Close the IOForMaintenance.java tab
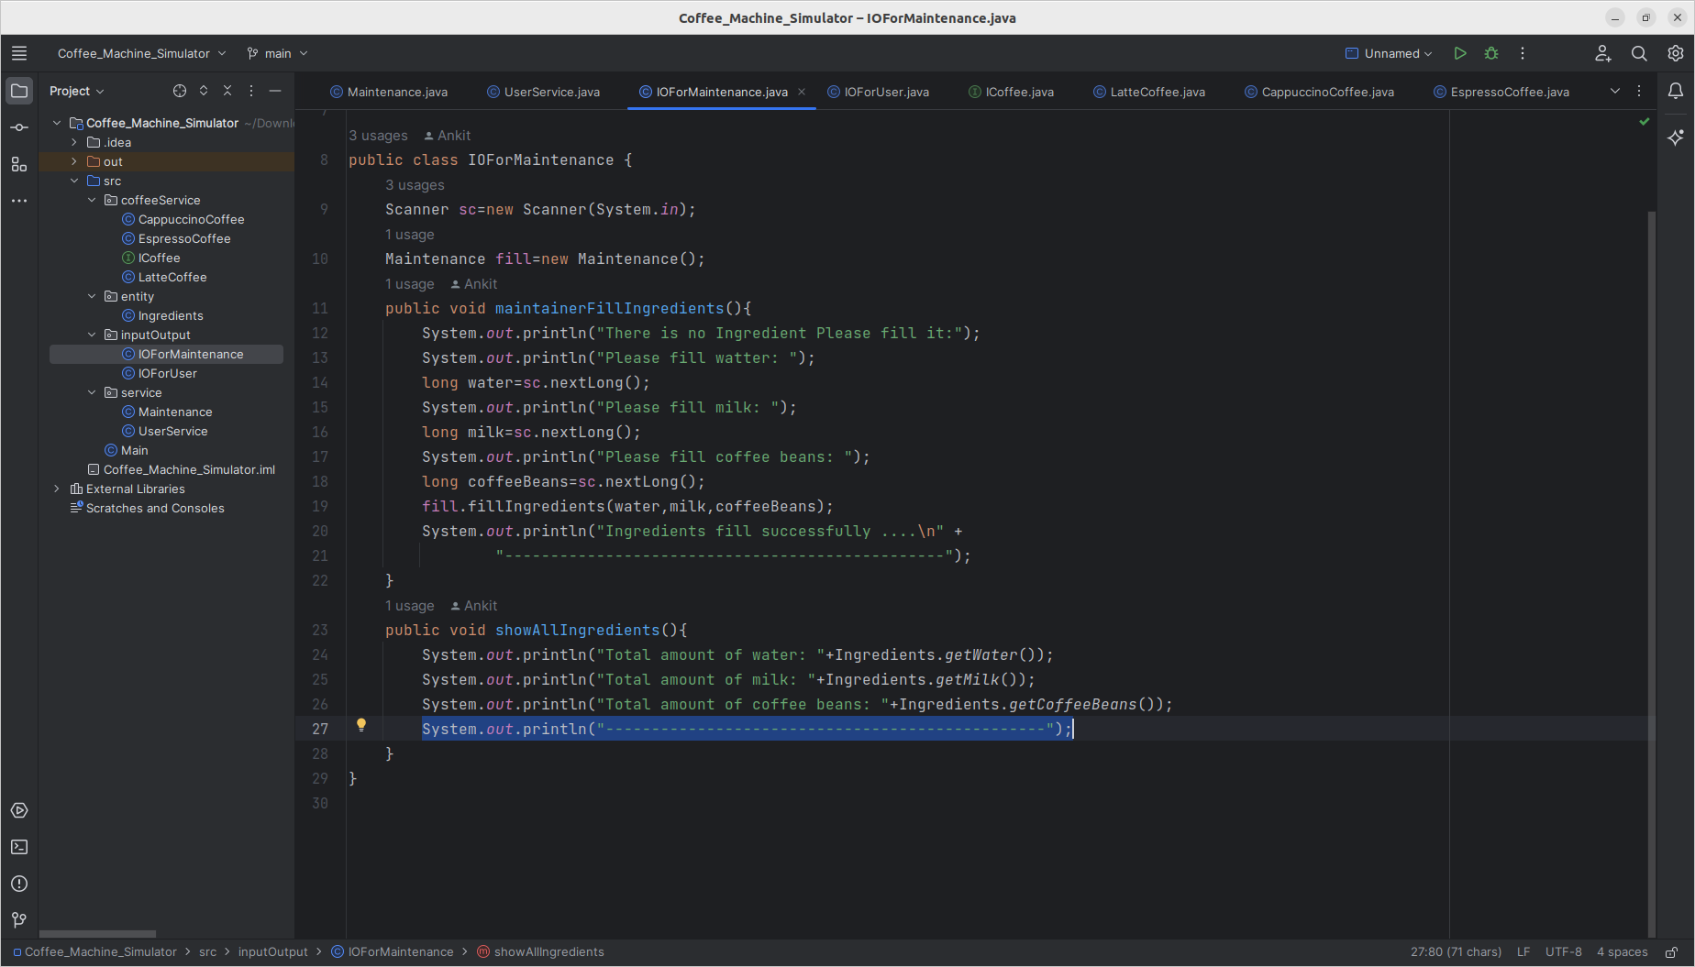The image size is (1695, 967). 802,92
